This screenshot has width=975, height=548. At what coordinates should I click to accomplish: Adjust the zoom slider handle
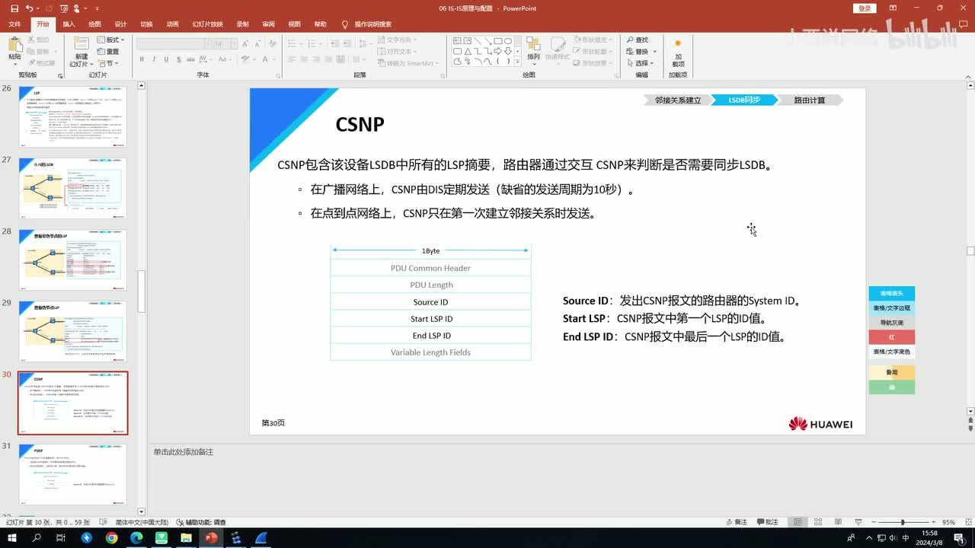[903, 522]
